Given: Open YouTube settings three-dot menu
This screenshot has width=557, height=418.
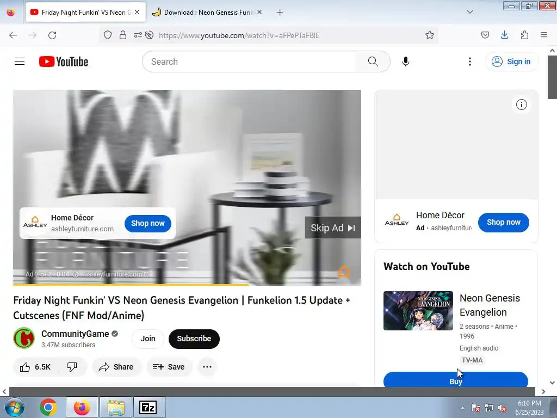Looking at the screenshot, I should click(x=469, y=62).
